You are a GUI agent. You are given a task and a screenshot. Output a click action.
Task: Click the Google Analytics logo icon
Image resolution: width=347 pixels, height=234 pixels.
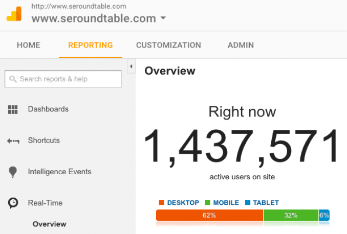[14, 14]
